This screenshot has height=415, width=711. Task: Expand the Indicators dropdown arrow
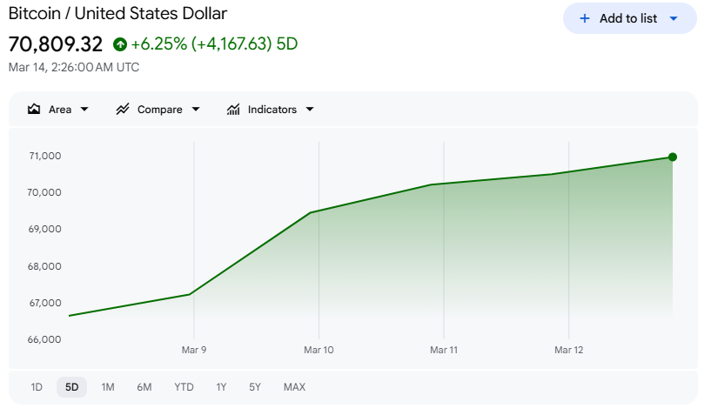(x=310, y=110)
